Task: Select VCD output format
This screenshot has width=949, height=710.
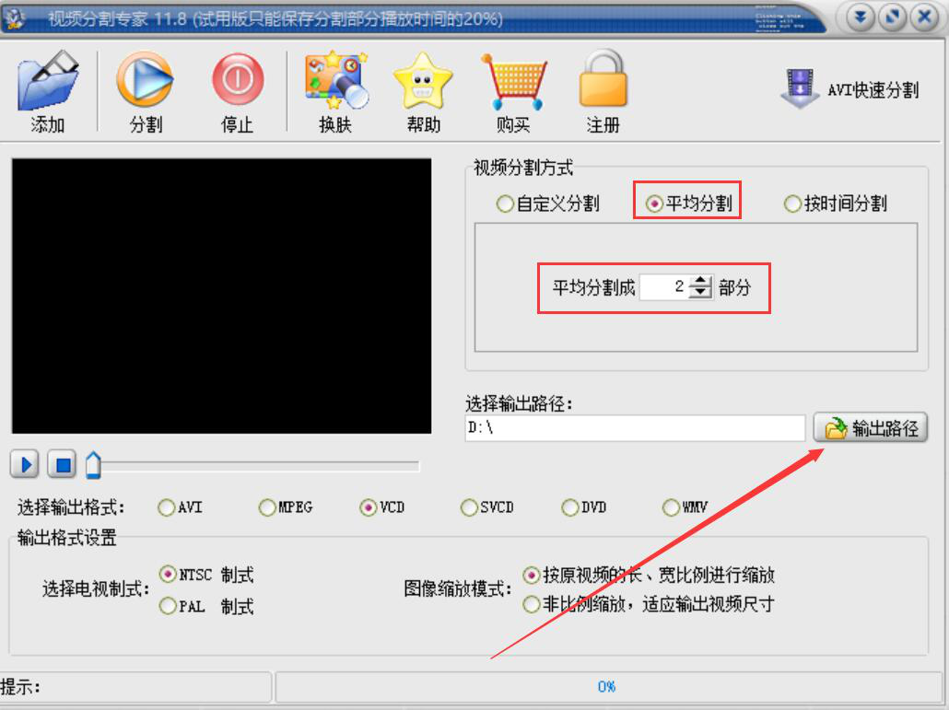Action: click(x=381, y=506)
